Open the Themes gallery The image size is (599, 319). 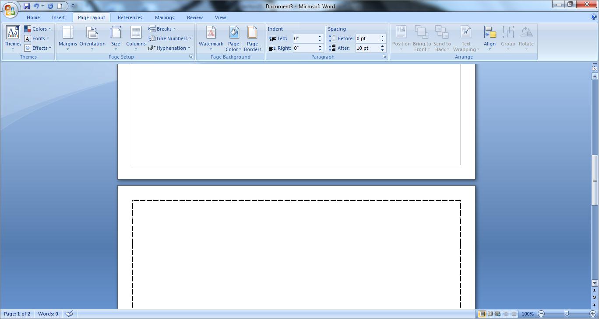pos(13,38)
